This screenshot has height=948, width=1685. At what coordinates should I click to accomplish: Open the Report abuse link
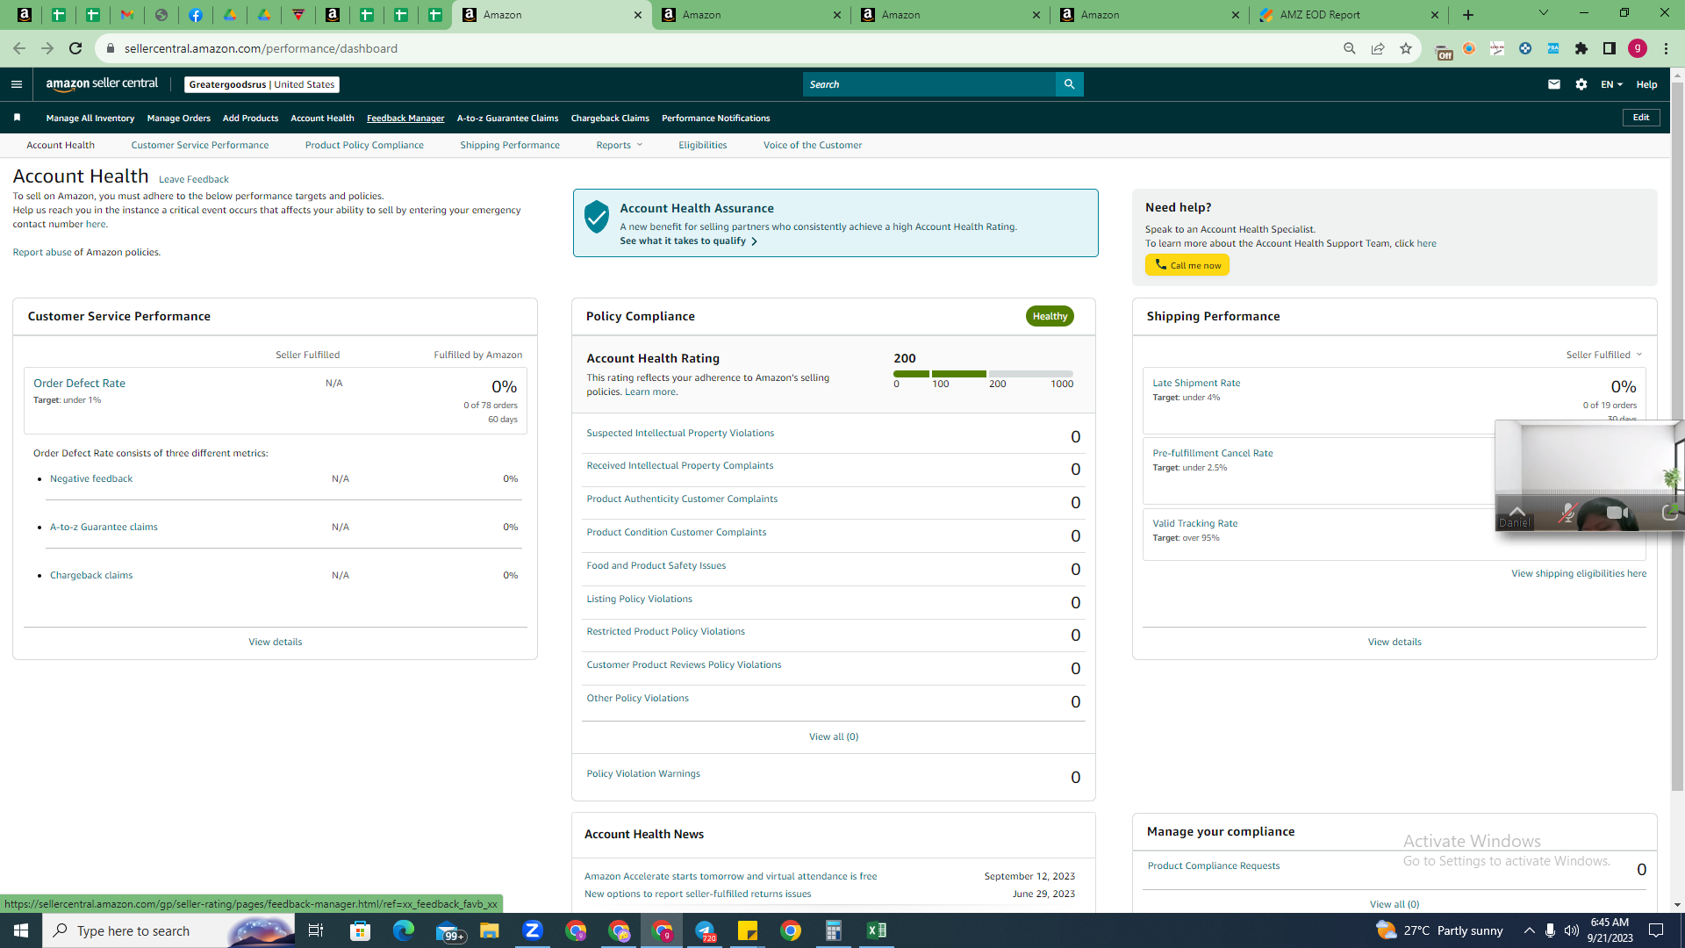42,252
